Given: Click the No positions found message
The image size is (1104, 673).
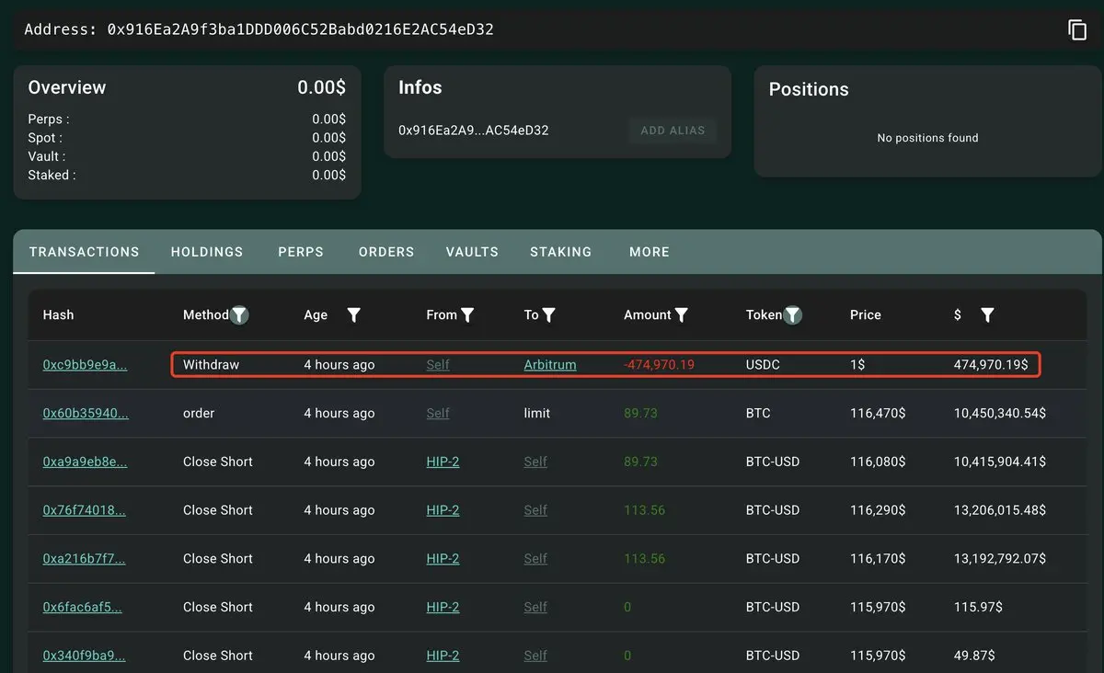Looking at the screenshot, I should click(927, 138).
